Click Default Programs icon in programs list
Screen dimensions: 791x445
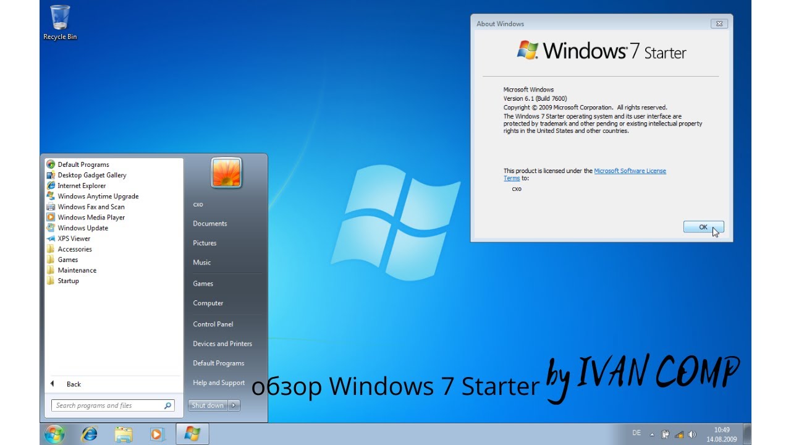coord(51,164)
